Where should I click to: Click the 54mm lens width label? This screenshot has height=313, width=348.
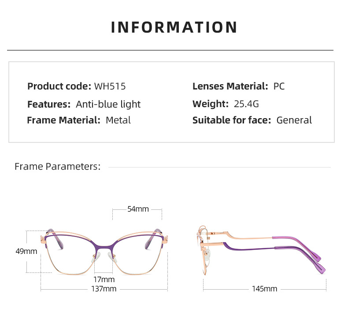pos(138,209)
